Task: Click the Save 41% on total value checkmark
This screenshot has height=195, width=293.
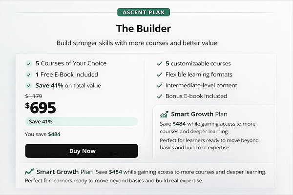Action: click(x=29, y=86)
